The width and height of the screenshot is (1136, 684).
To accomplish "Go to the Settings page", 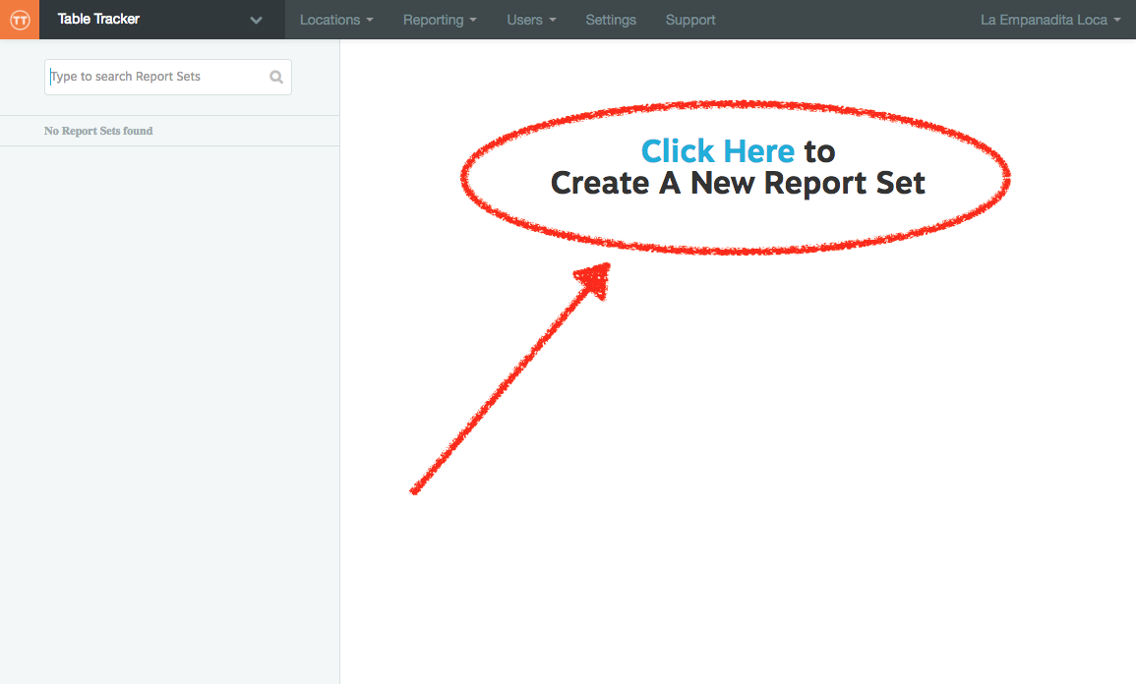I will click(611, 20).
